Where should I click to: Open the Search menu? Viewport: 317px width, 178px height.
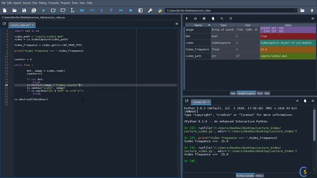pyautogui.click(x=17, y=3)
